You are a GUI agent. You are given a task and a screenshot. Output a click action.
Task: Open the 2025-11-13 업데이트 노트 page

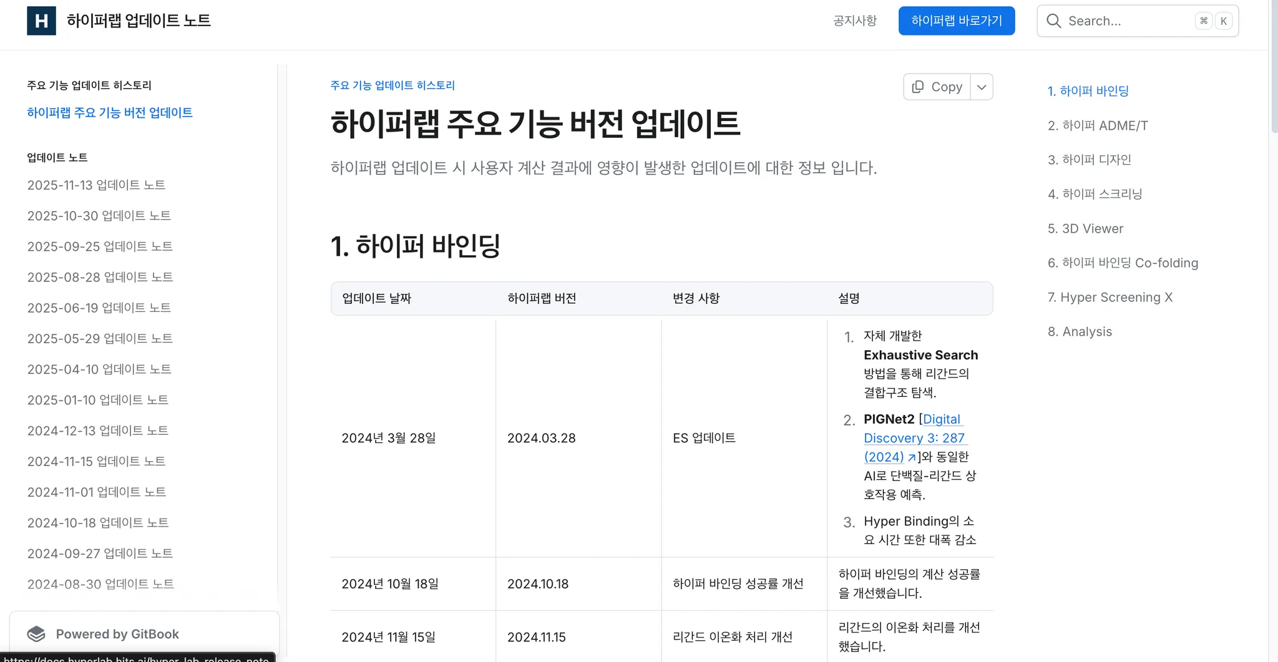pos(96,185)
